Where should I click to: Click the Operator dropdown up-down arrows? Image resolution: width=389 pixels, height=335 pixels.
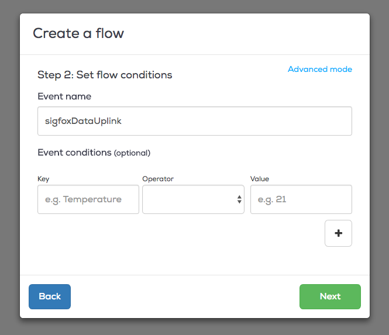coord(239,199)
